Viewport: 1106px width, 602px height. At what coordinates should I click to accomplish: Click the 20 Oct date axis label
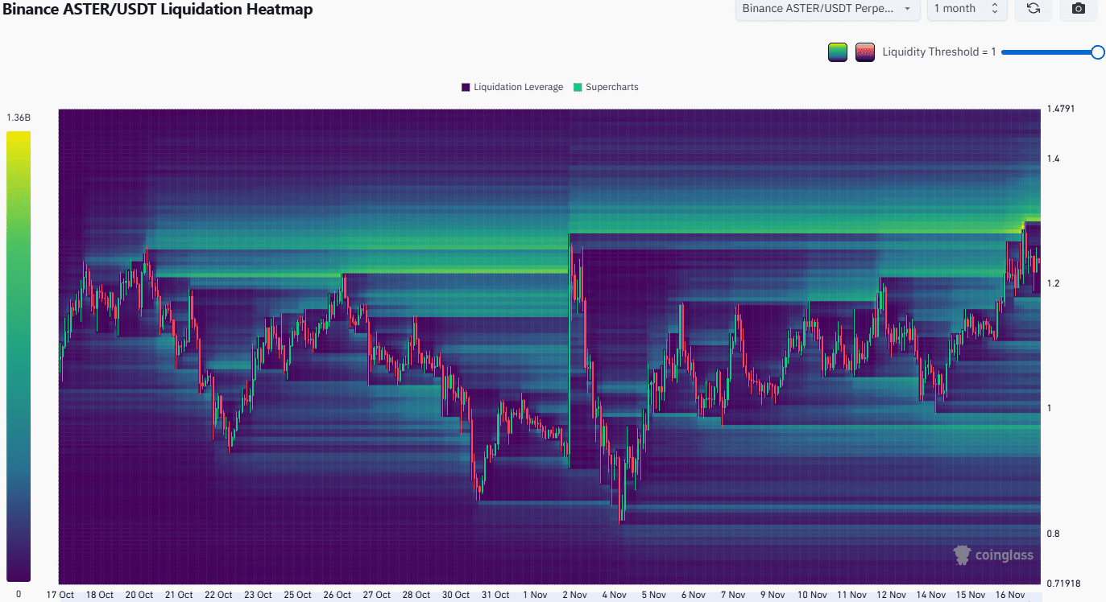[139, 596]
